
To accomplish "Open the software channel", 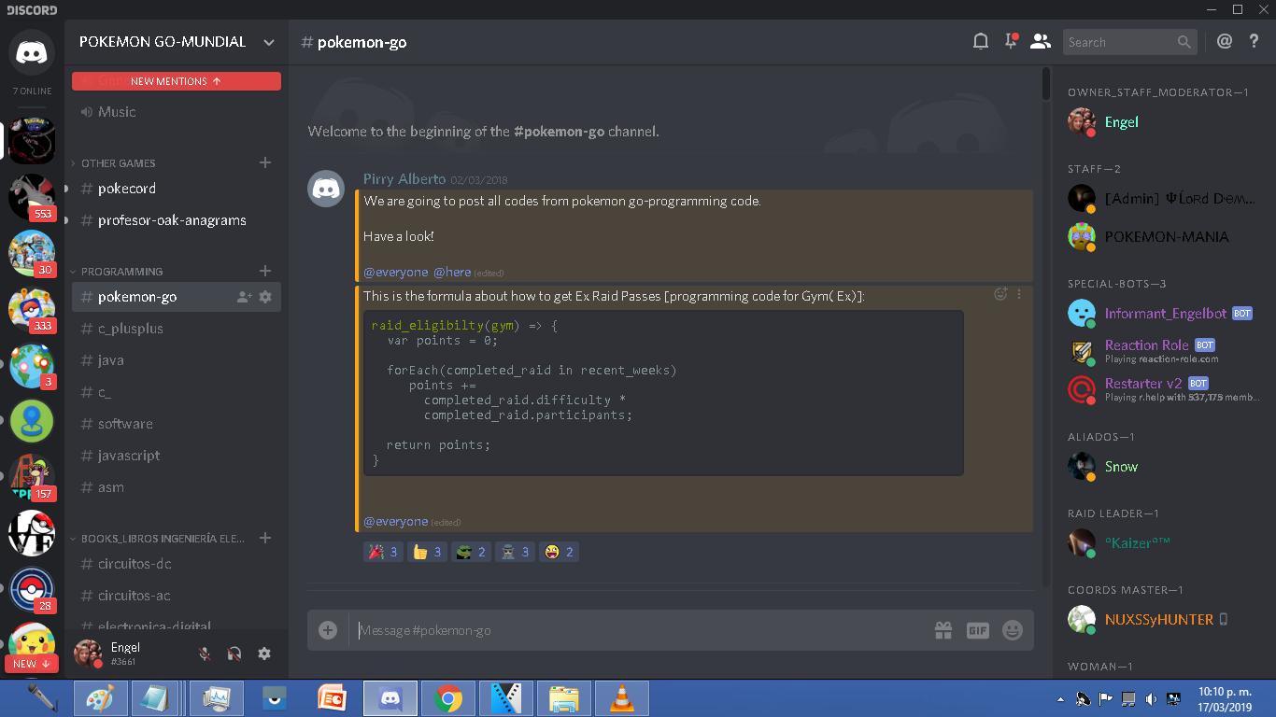I will (x=177, y=424).
